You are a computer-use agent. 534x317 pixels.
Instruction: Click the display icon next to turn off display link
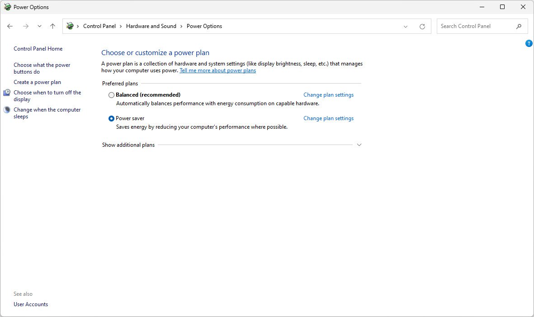[x=7, y=92]
